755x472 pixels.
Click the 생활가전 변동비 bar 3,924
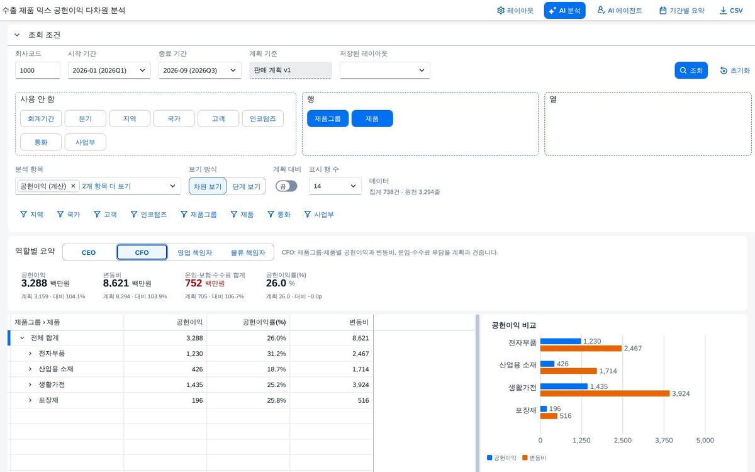tap(605, 393)
